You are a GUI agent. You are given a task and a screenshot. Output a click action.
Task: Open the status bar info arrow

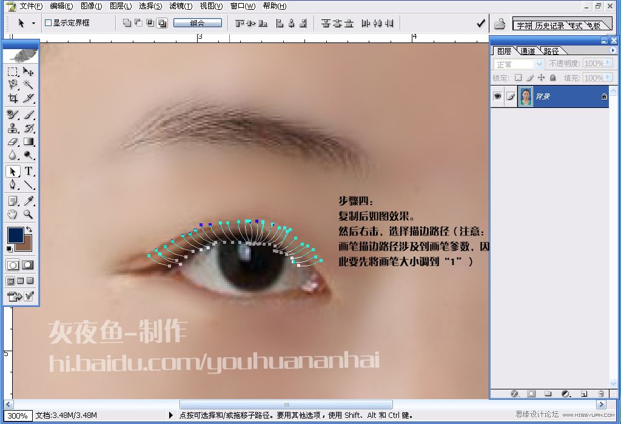click(170, 416)
